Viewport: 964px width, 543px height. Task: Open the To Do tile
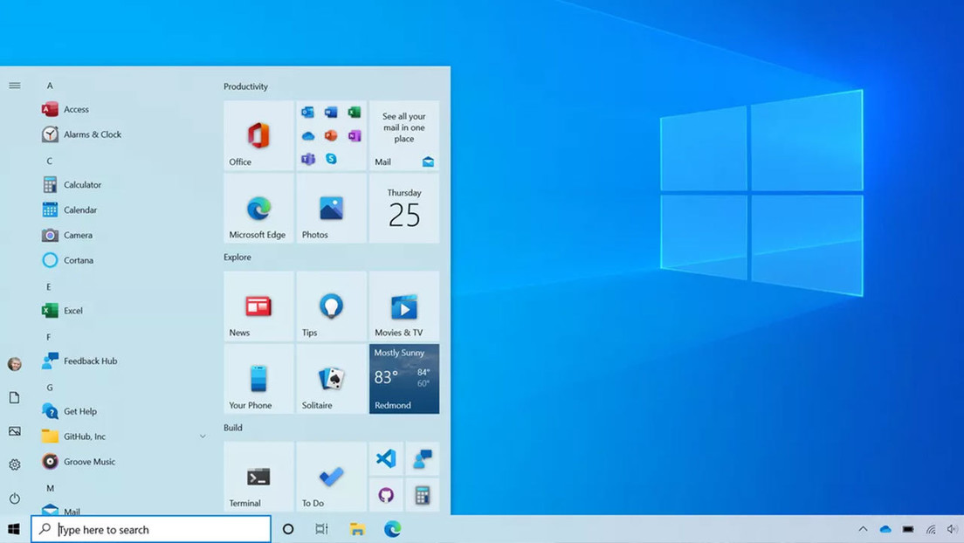click(331, 478)
